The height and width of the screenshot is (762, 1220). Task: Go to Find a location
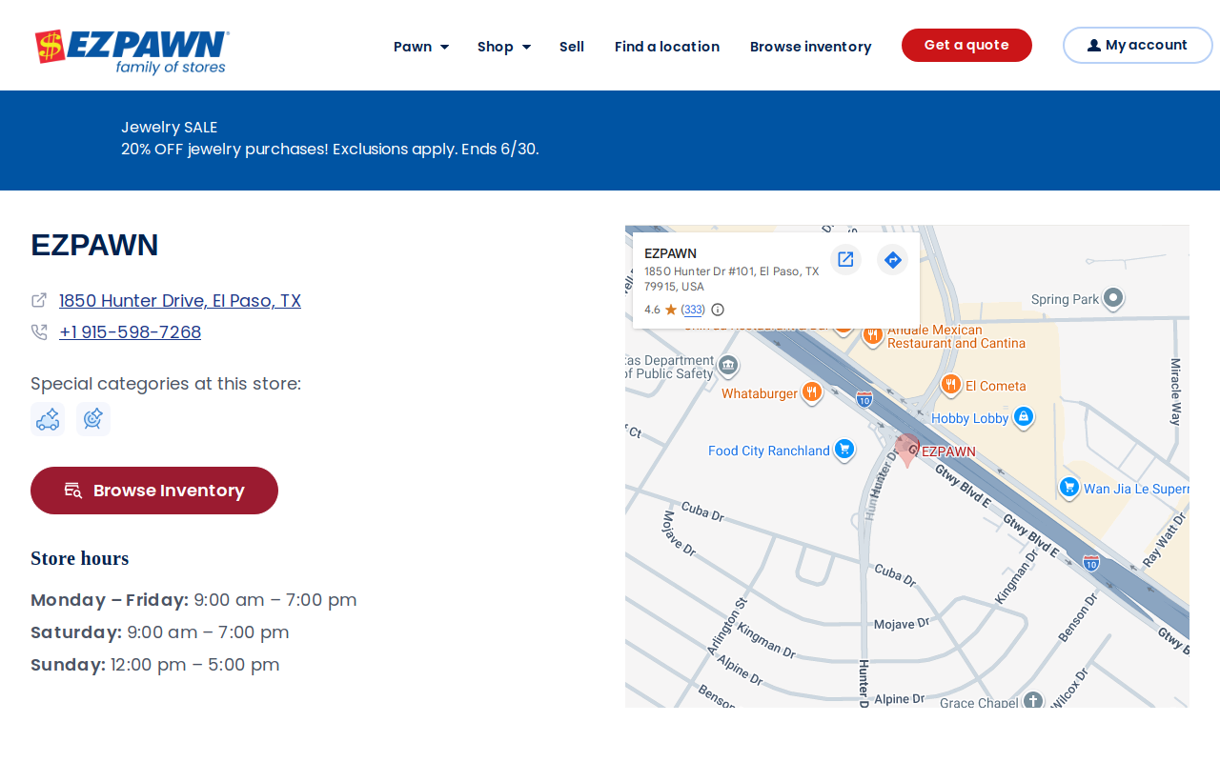coord(667,47)
